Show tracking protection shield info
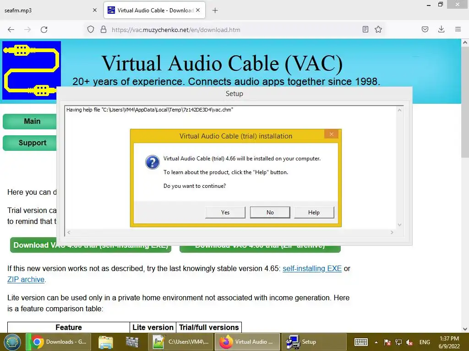469x351 pixels. pos(91,30)
